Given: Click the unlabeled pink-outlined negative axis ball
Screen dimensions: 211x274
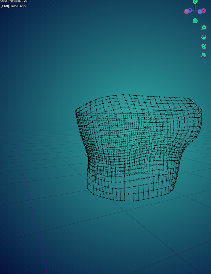Looking at the screenshot, I should click(187, 11).
